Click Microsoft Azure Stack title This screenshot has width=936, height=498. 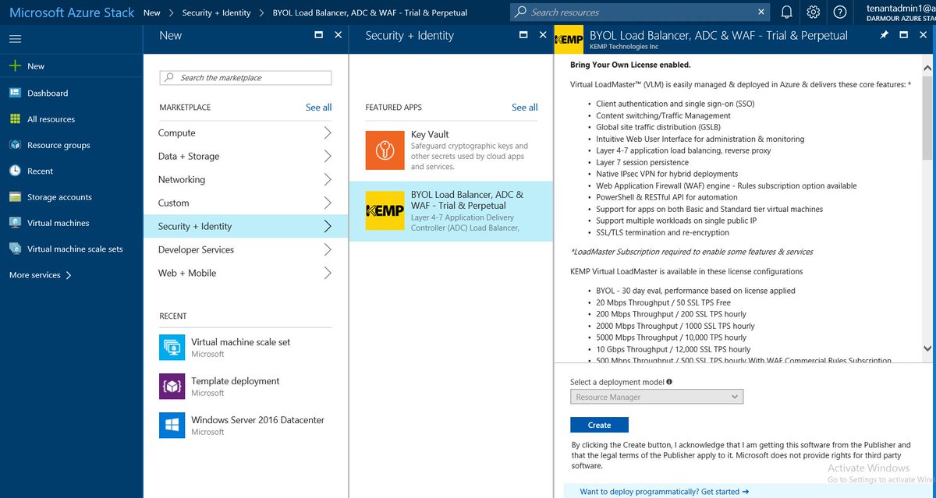point(72,12)
